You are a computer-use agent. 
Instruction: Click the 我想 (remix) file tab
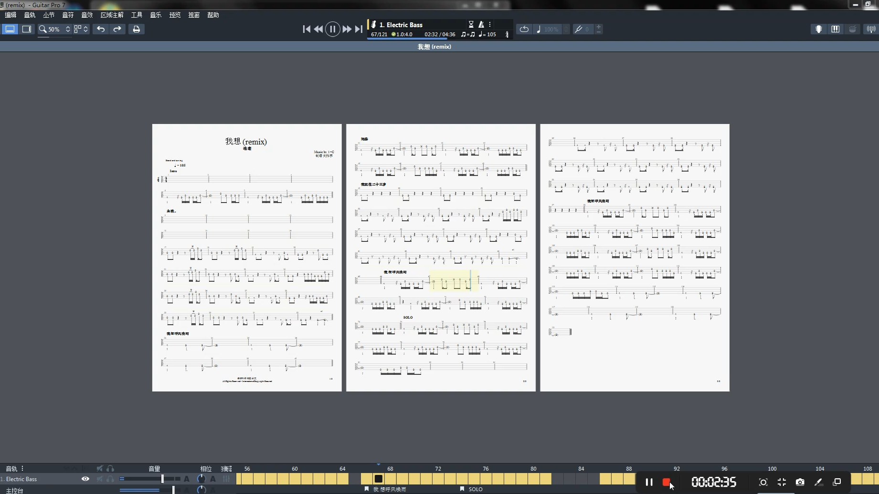tap(434, 47)
